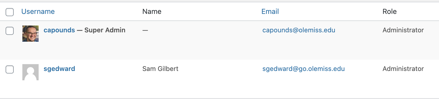This screenshot has height=99, width=439.
Task: Email sgedward@go.olemiss.edu via its link
Action: 304,69
